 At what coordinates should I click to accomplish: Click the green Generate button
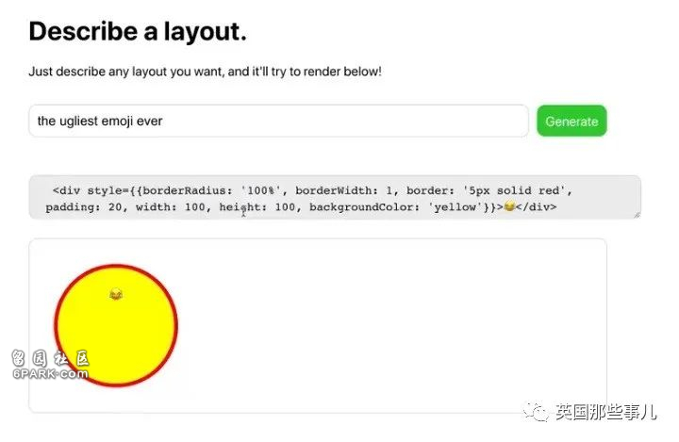[571, 121]
